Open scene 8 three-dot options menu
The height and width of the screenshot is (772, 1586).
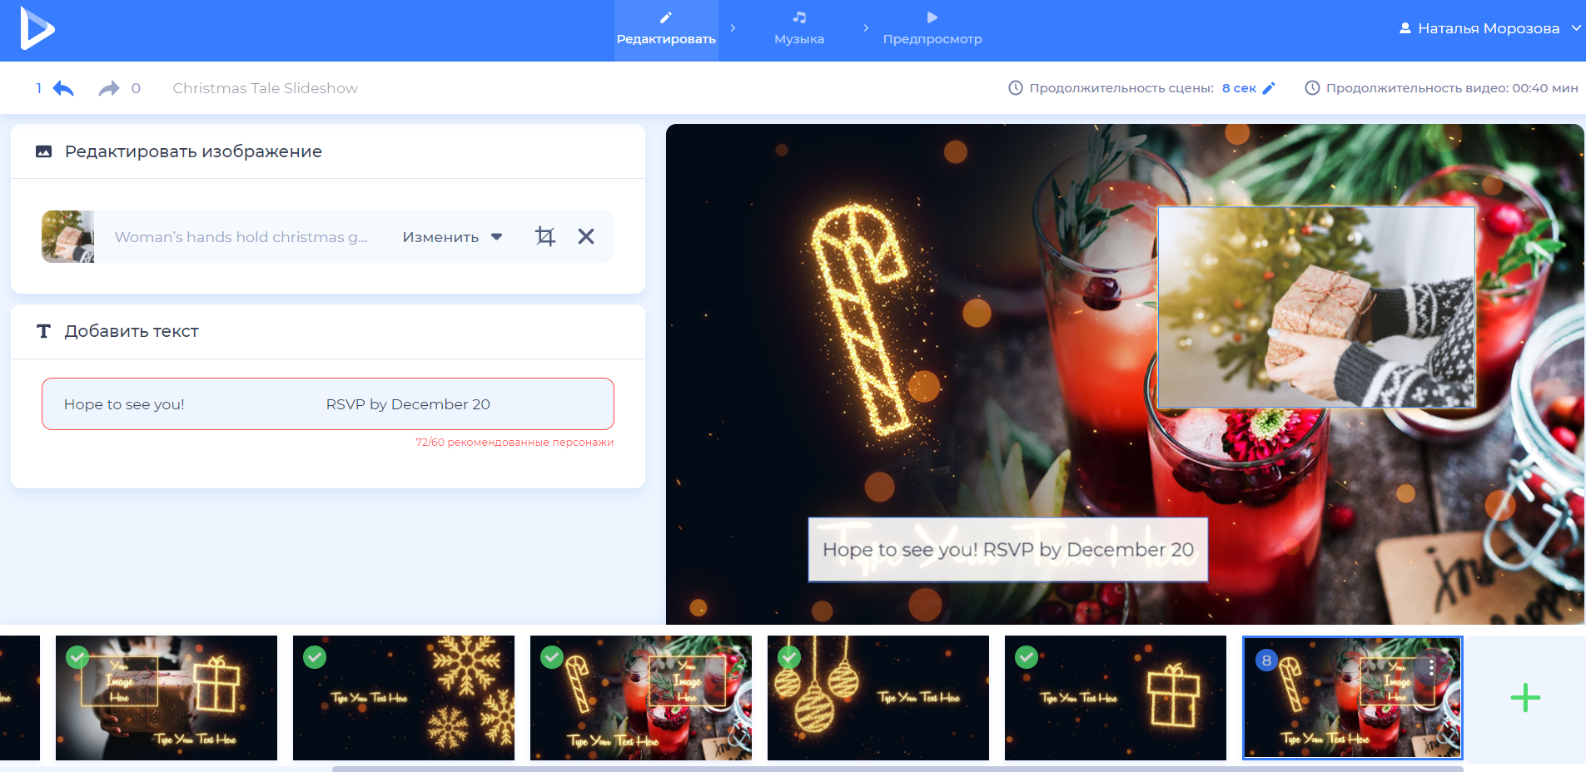tap(1431, 667)
